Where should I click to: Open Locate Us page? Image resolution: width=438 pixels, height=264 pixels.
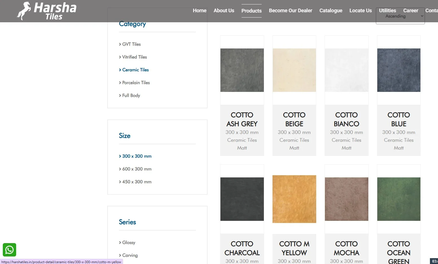[x=361, y=11]
